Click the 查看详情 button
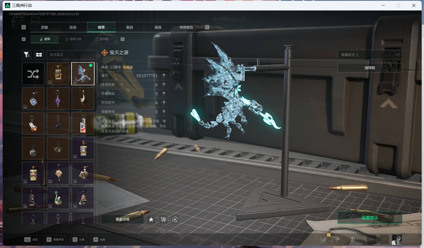 pos(123,219)
